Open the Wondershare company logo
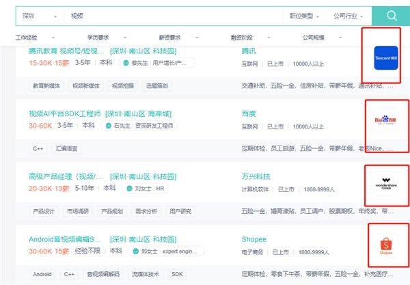The width and height of the screenshot is (410, 285). pyautogui.click(x=385, y=185)
